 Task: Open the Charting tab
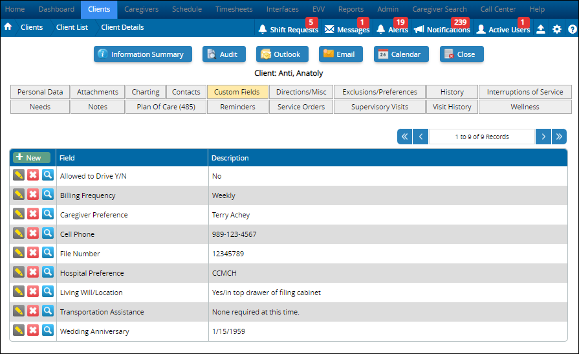[146, 92]
